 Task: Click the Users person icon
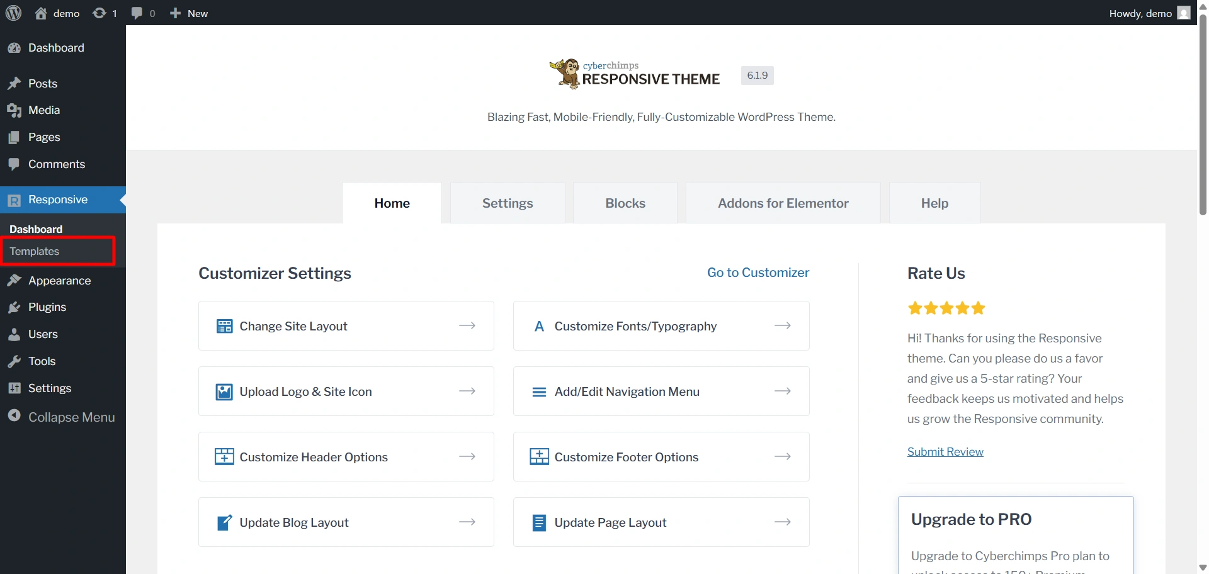click(14, 334)
